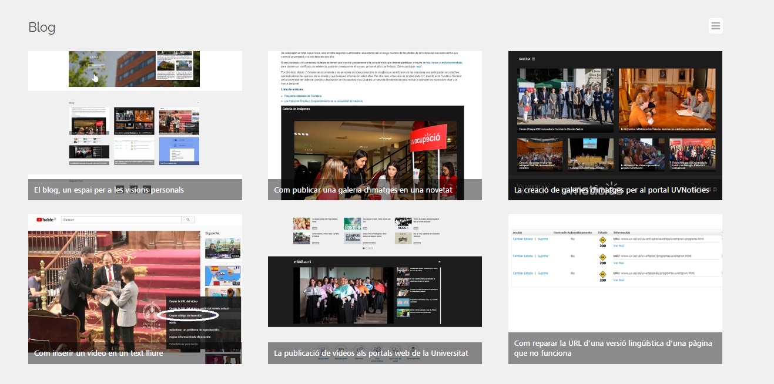Open 'Com publicar una galeria d'imatges en una novetat'
The image size is (774, 384).
pyautogui.click(x=363, y=190)
